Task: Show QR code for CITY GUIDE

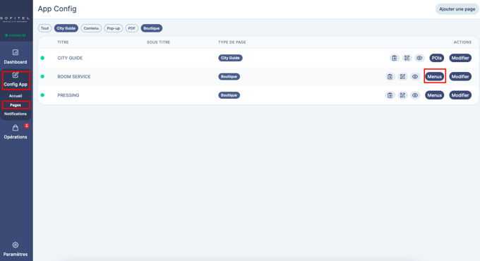Action: click(407, 58)
